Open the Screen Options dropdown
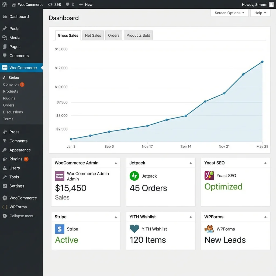The width and height of the screenshot is (276, 276). 229,13
